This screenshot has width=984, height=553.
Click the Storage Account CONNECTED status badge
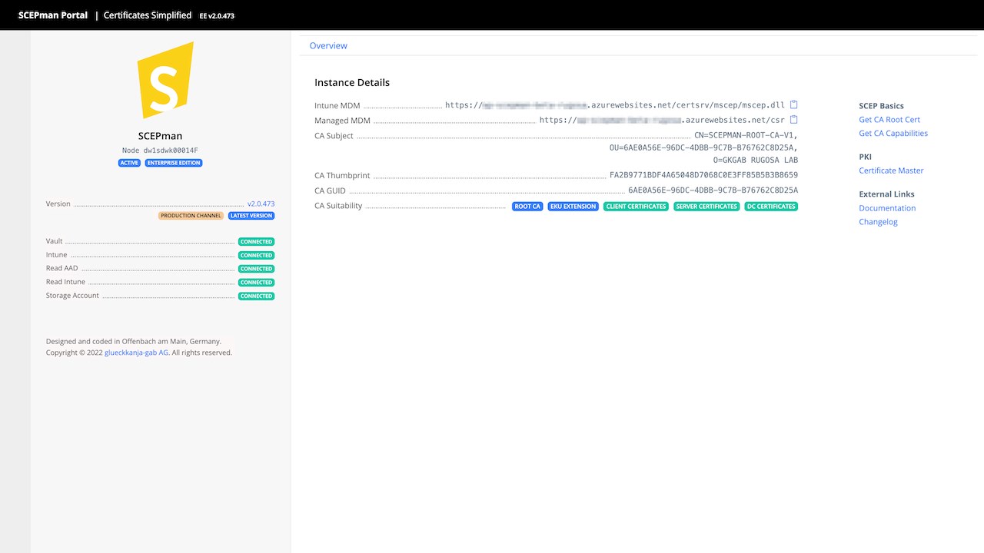click(x=256, y=296)
